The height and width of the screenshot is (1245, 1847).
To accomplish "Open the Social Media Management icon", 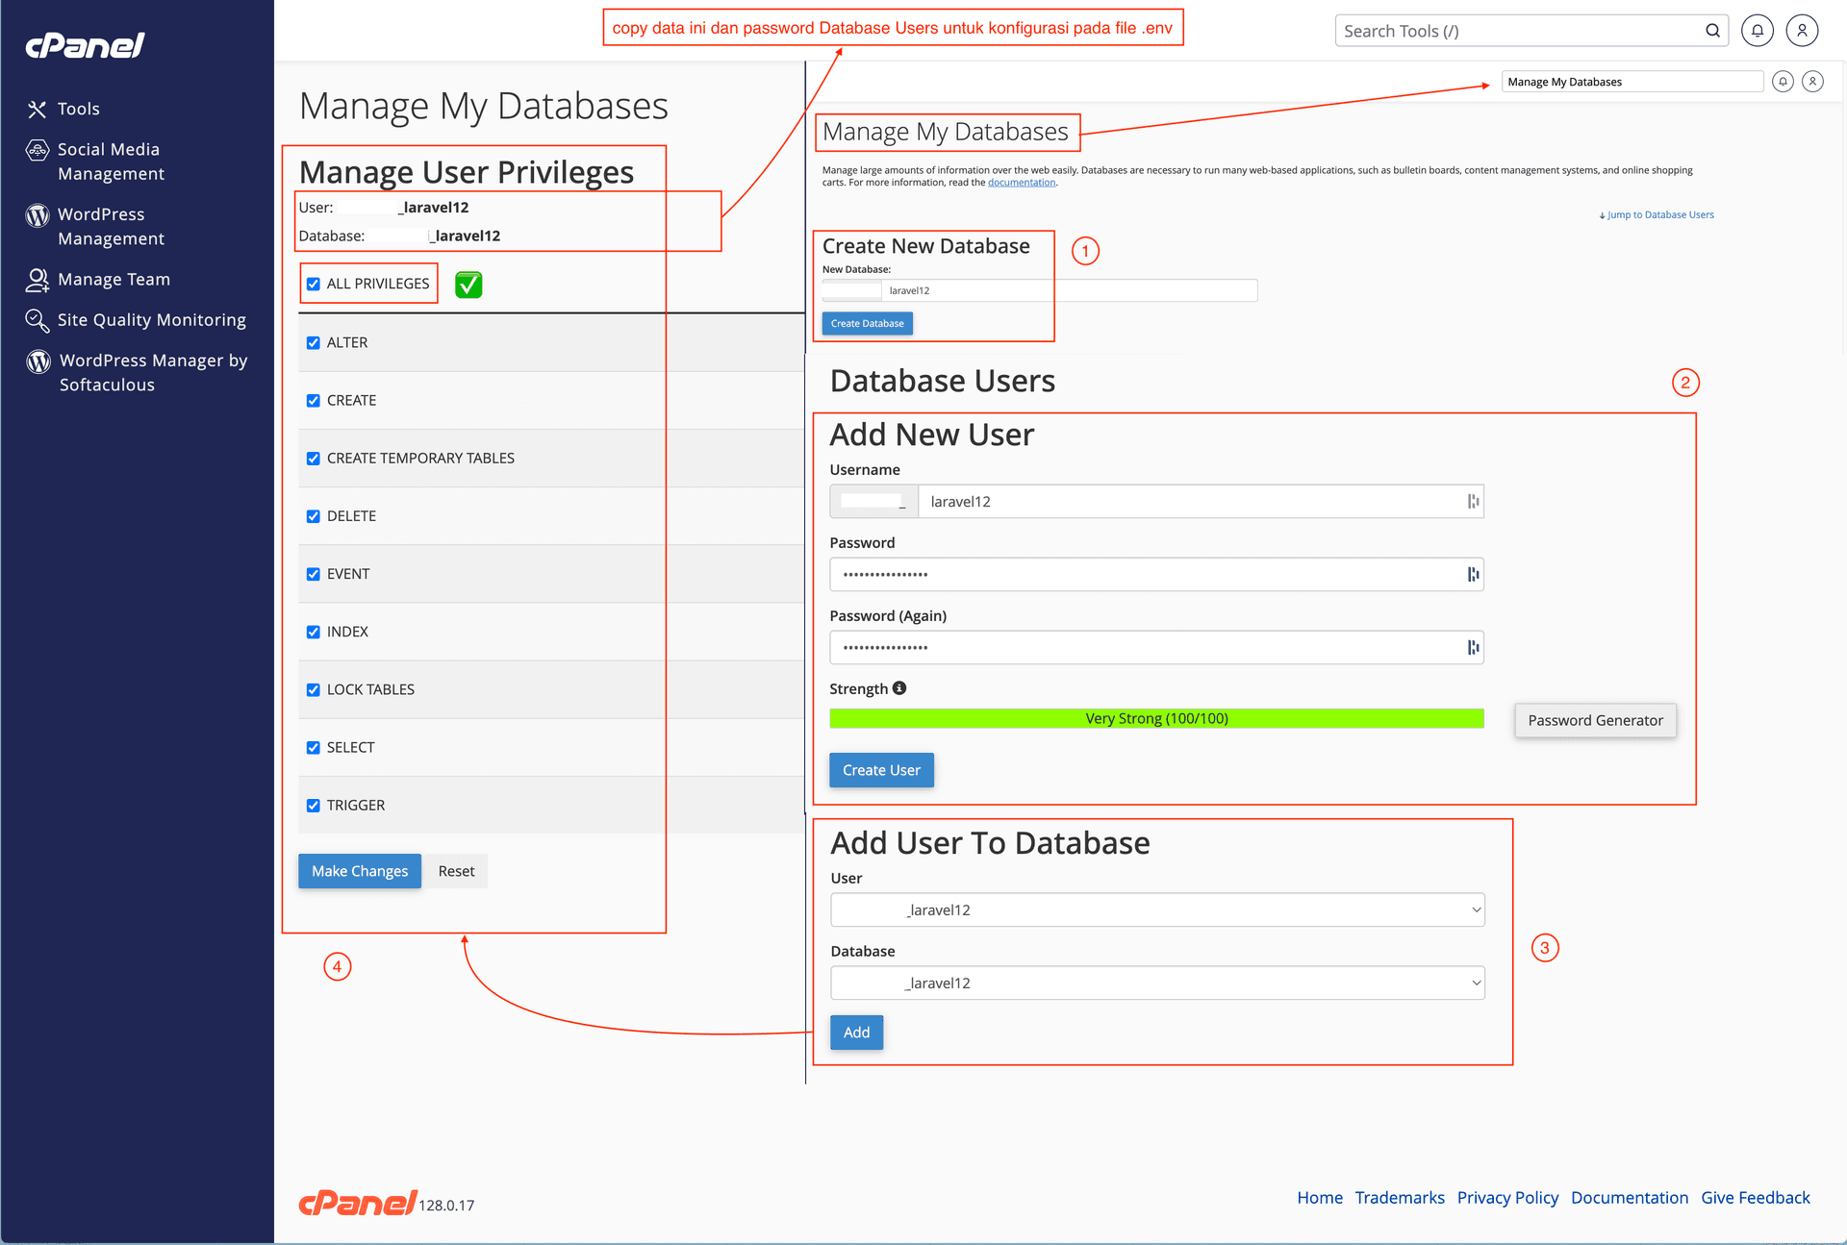I will point(38,150).
